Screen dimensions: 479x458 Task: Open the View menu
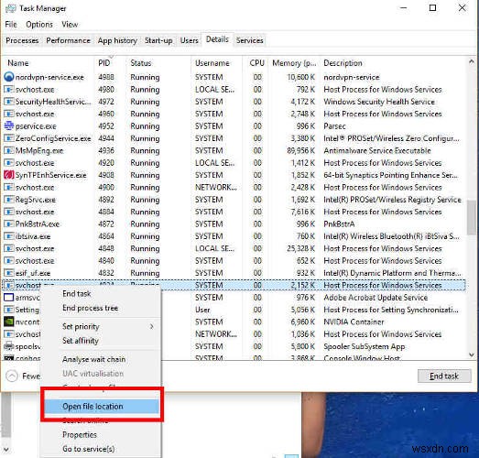tap(70, 24)
